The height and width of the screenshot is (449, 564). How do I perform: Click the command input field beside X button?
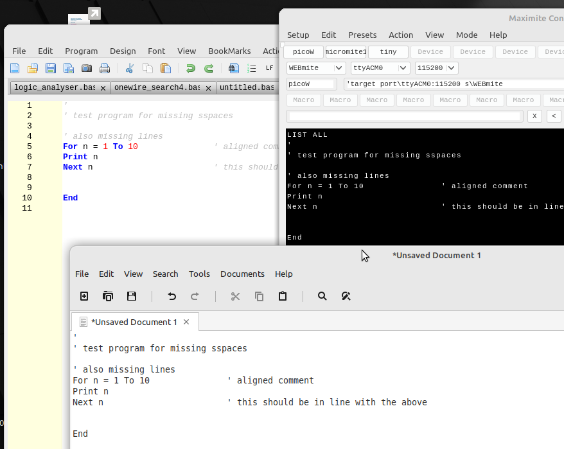point(405,116)
